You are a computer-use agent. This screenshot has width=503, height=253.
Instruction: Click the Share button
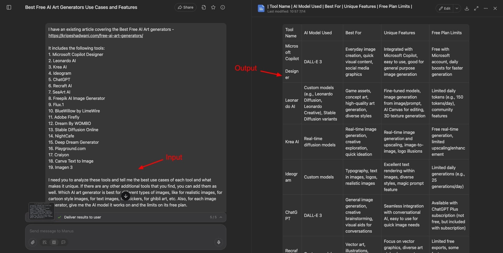coord(185,7)
